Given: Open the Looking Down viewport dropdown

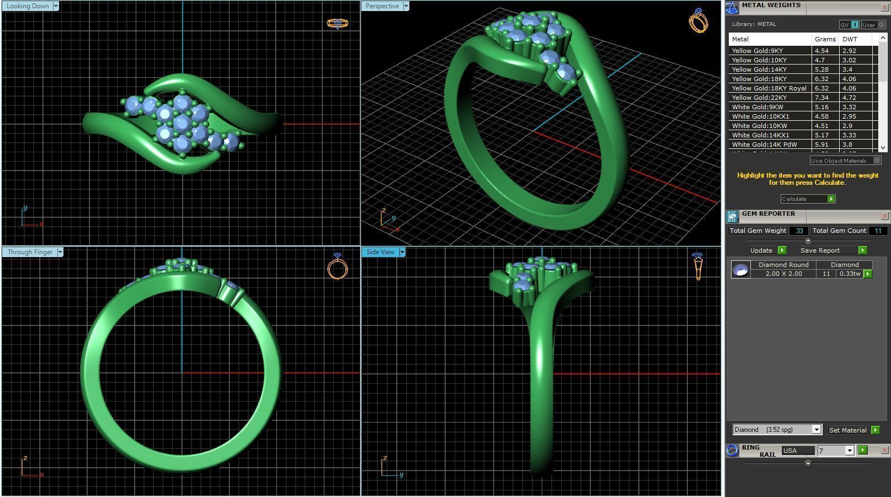Looking at the screenshot, I should click(56, 6).
